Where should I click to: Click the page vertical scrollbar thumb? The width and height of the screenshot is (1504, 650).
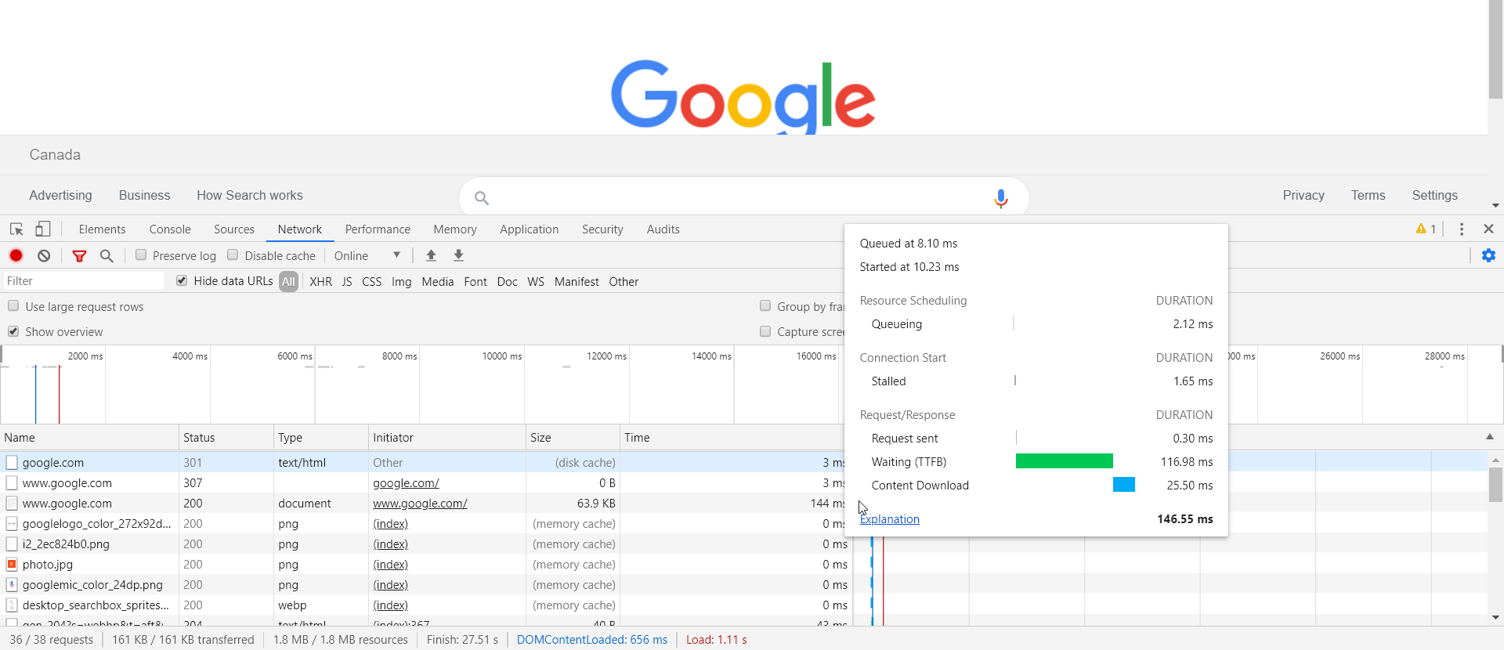[x=1495, y=49]
